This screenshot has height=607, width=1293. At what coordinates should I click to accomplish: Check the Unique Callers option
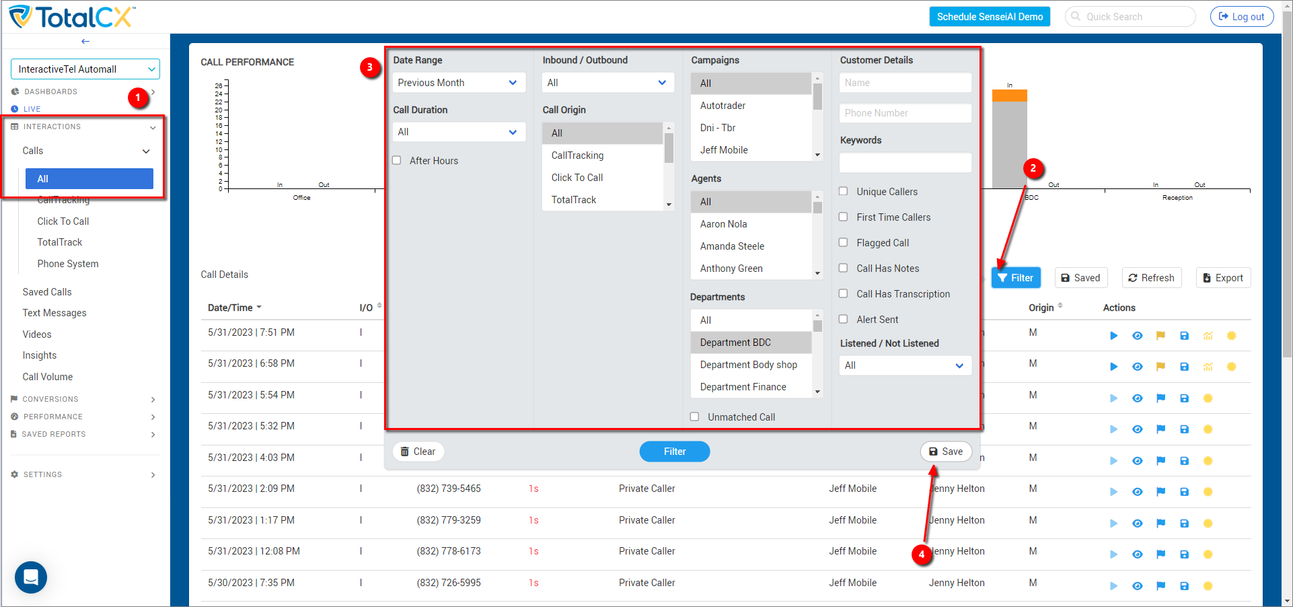(x=843, y=191)
